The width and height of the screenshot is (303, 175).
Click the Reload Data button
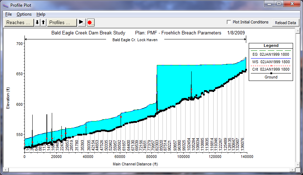(285, 23)
